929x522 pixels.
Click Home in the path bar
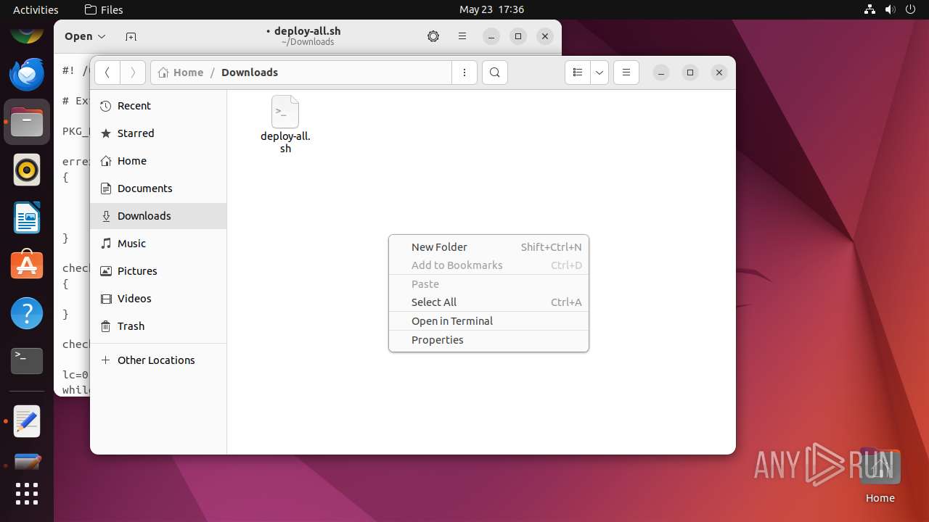[x=181, y=72]
